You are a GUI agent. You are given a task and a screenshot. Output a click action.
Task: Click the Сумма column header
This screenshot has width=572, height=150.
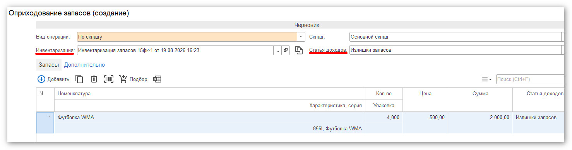pyautogui.click(x=480, y=94)
